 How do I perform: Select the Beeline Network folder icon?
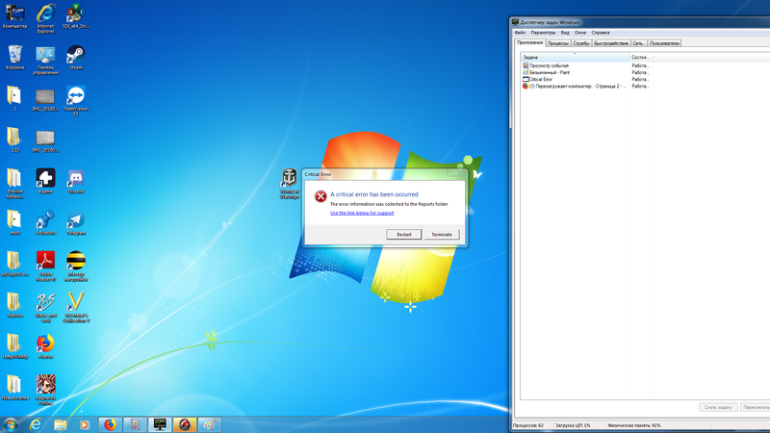(x=14, y=184)
